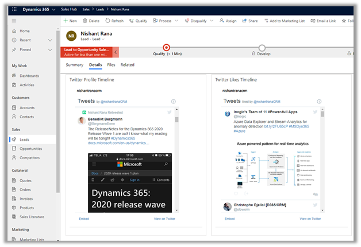The width and height of the screenshot is (361, 247).
Task: Open the Related tab
Action: coord(127,65)
